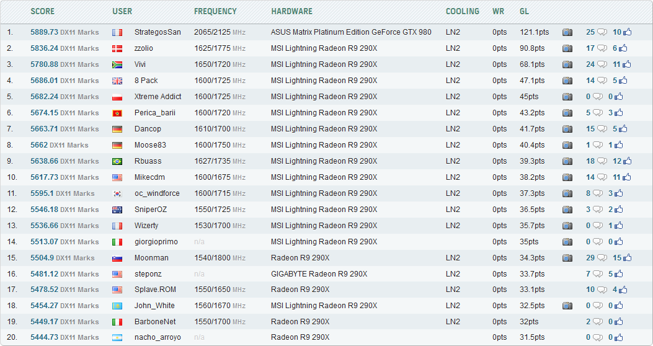Open 8 Pack user profile
Viewport: 653px width, 346px height.
coord(146,81)
